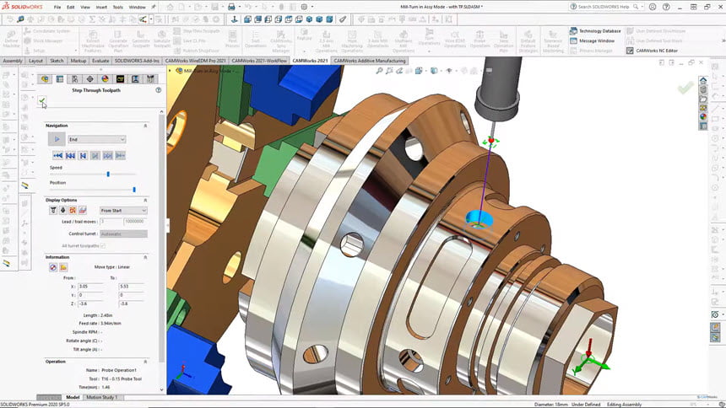
Task: Click the red circle Information icon
Action: [53, 267]
